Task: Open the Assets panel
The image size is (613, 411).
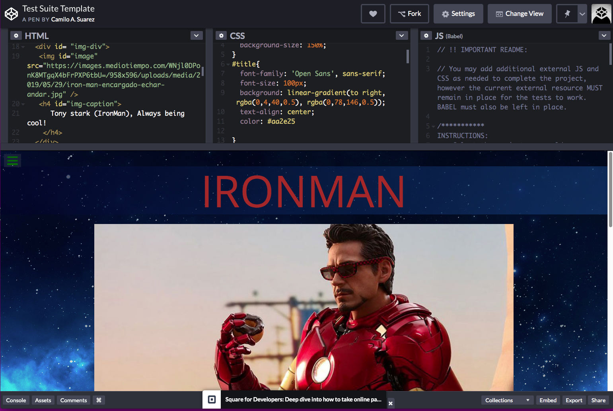Action: pyautogui.click(x=43, y=400)
